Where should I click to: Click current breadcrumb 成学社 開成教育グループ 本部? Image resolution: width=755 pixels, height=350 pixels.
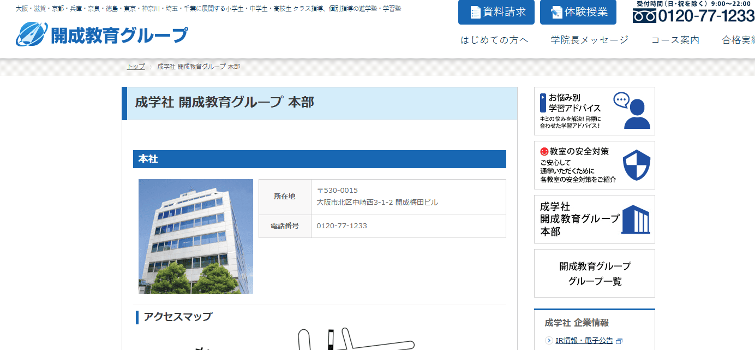click(x=199, y=67)
